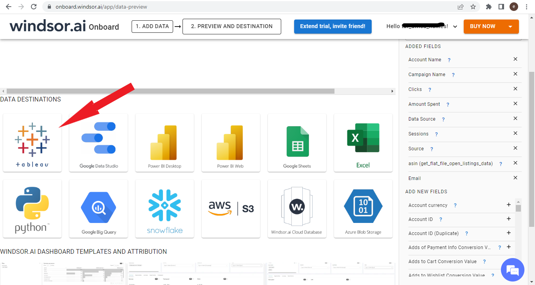The width and height of the screenshot is (535, 285).
Task: Remove the Clicks field
Action: 515,89
